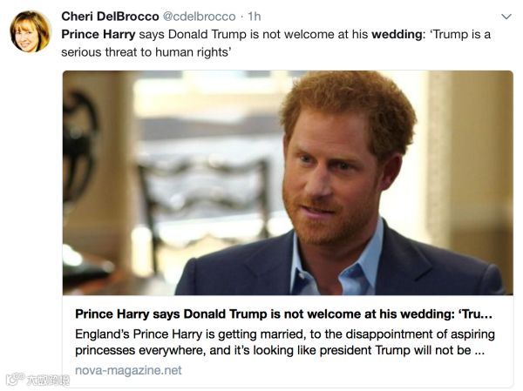Expand the tweet options chevron menu

(506, 17)
